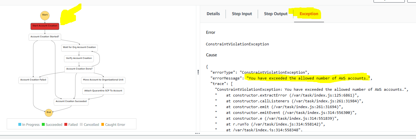Click the orange Caught Error legend swatch
416x139 pixels.
(103, 125)
